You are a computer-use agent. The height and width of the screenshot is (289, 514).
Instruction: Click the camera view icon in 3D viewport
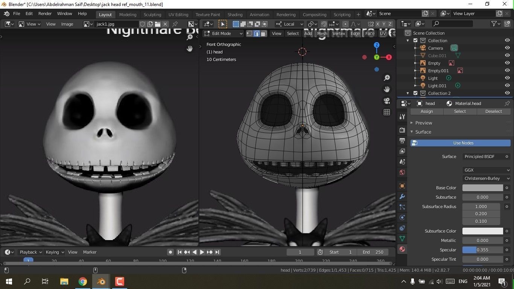click(387, 101)
